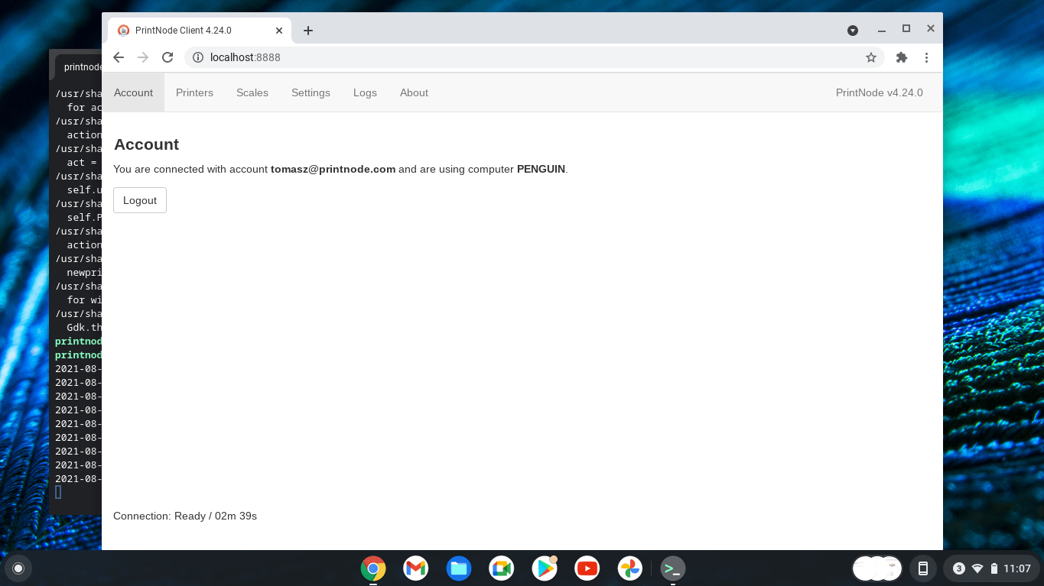Click the Wi-Fi status icon
The width and height of the screenshot is (1044, 586).
coord(977,568)
